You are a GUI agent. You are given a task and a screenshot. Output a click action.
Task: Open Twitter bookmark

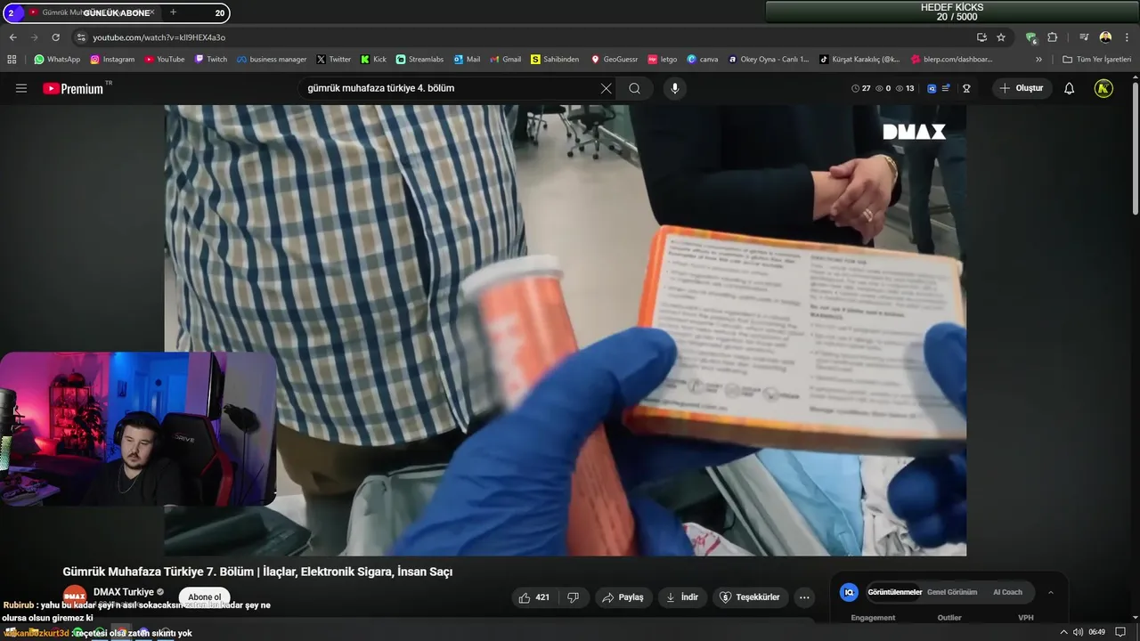334,60
